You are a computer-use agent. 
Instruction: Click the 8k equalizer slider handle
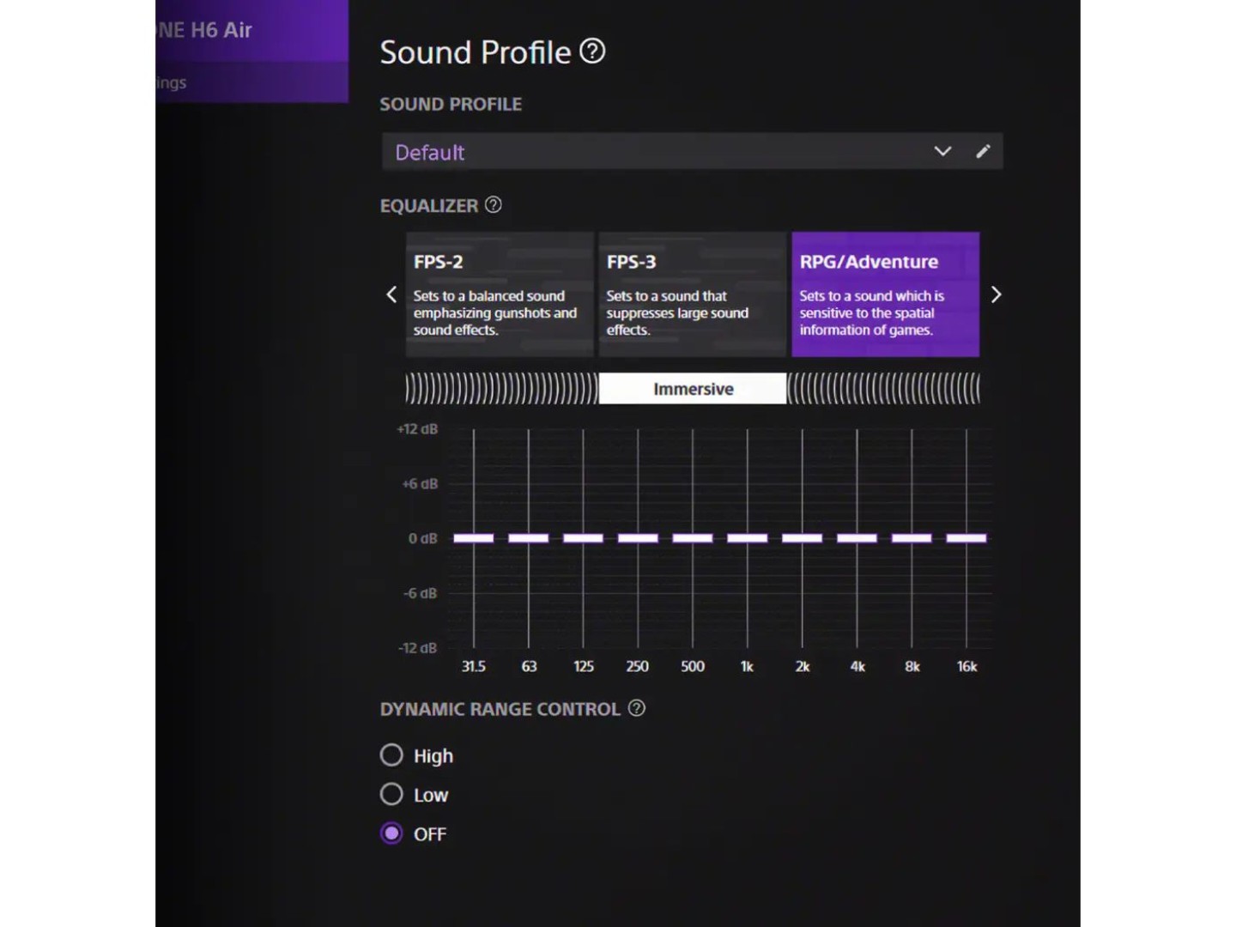point(912,538)
